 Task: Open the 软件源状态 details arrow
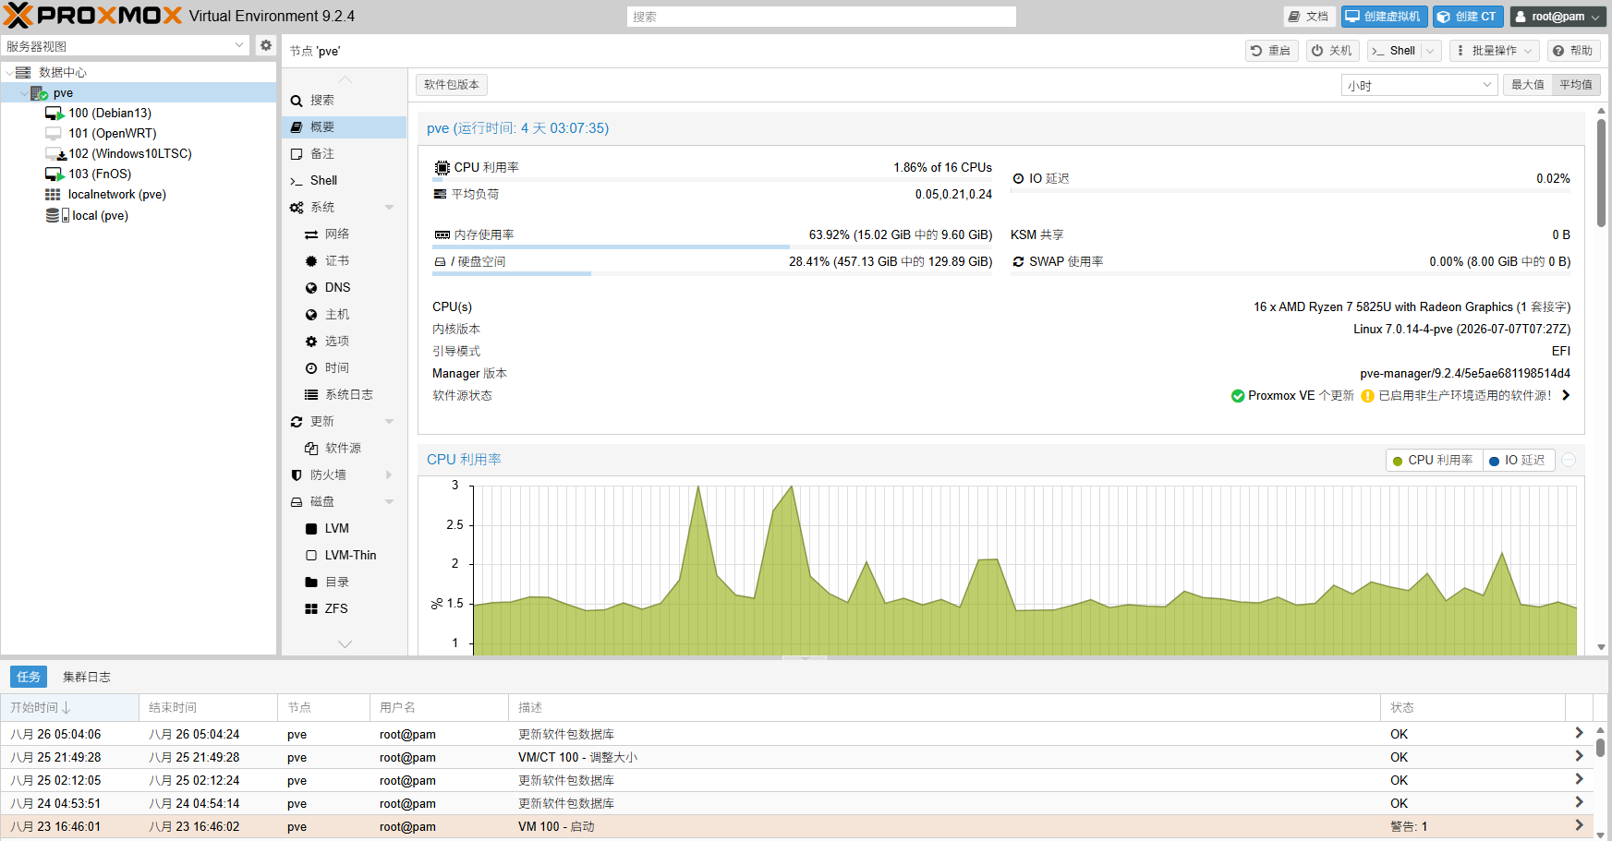click(1566, 396)
